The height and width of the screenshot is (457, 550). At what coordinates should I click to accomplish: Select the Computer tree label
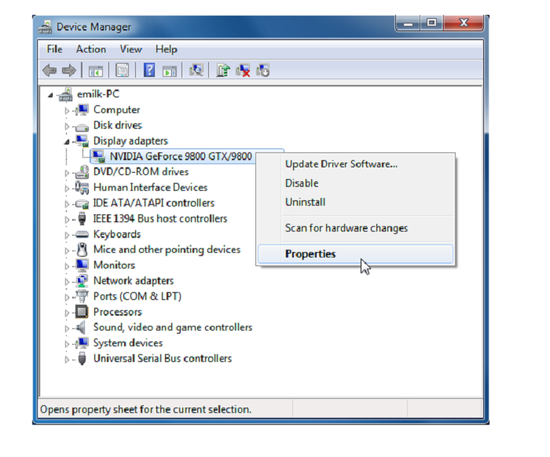[117, 110]
